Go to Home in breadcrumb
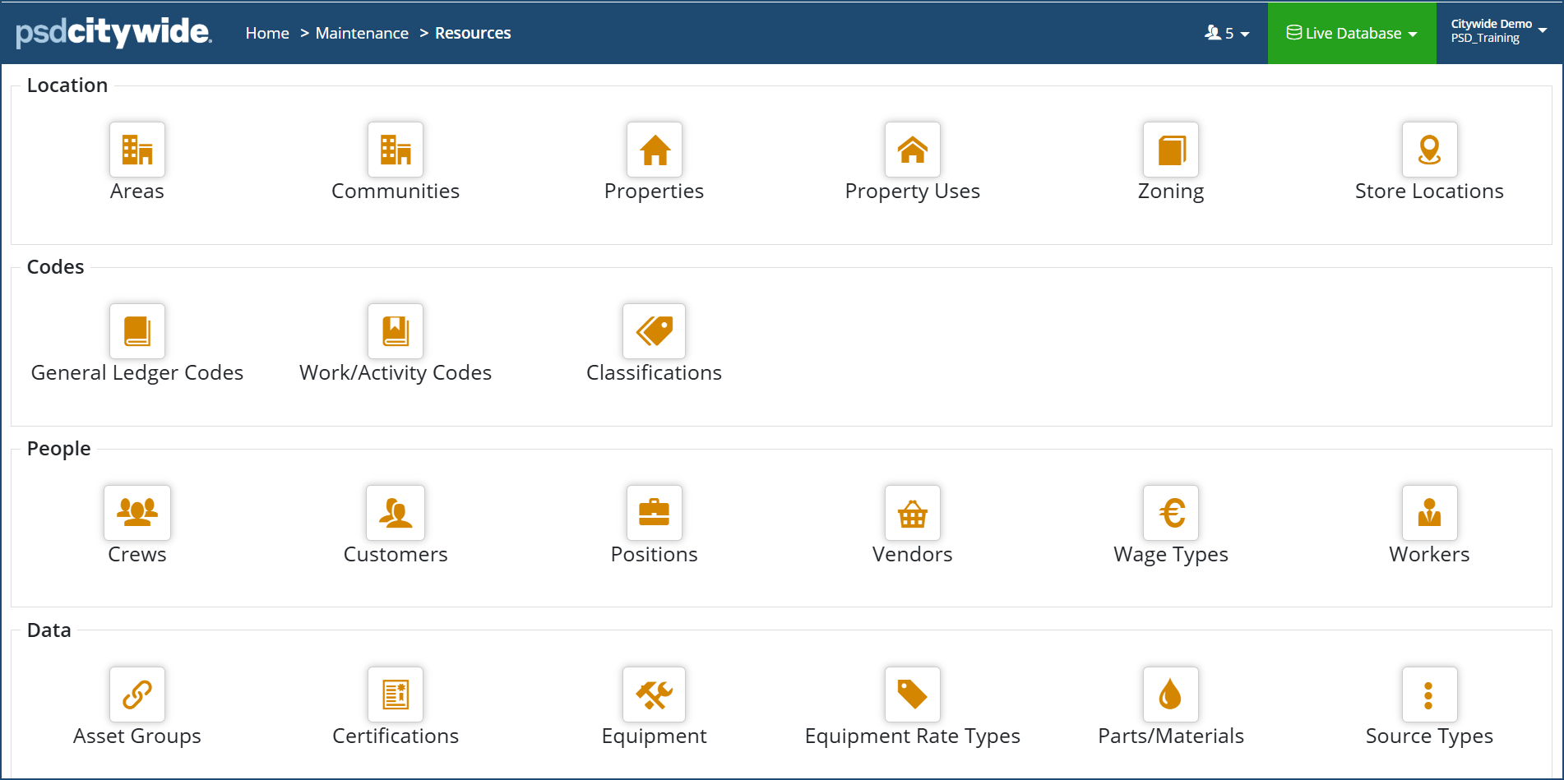 pos(267,34)
